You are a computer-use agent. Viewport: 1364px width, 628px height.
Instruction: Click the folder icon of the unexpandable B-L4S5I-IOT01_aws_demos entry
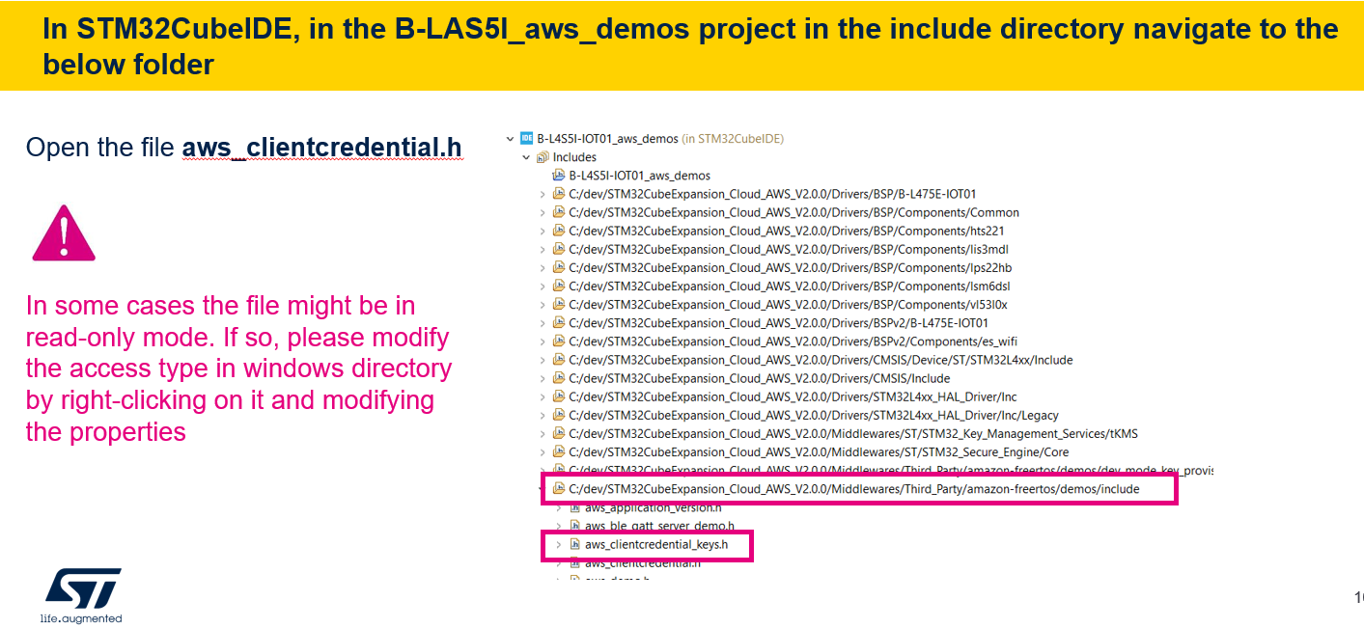[x=558, y=176]
